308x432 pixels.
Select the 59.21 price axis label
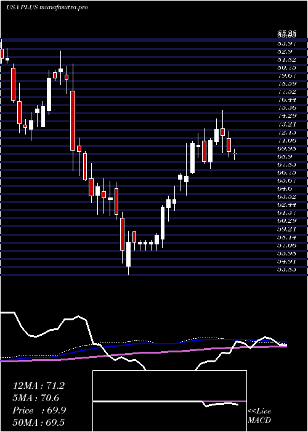pyautogui.click(x=287, y=229)
